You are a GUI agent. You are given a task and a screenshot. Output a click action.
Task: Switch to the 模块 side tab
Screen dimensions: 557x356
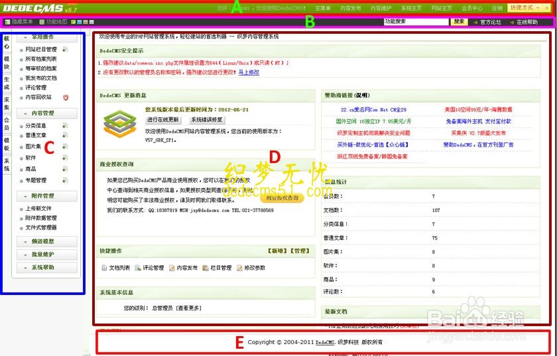tap(7, 63)
